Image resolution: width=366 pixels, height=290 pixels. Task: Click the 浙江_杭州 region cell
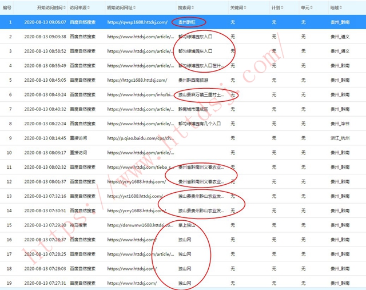(339, 138)
